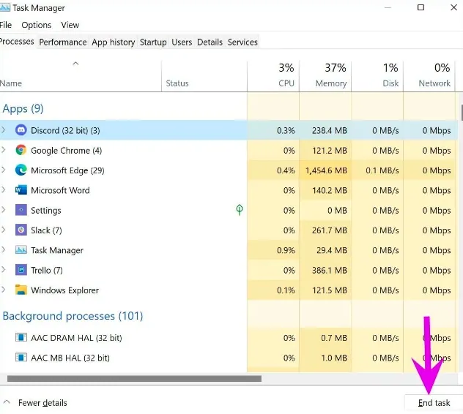Select the Microsoft Edge (29) row
This screenshot has width=463, height=414.
[x=229, y=170]
